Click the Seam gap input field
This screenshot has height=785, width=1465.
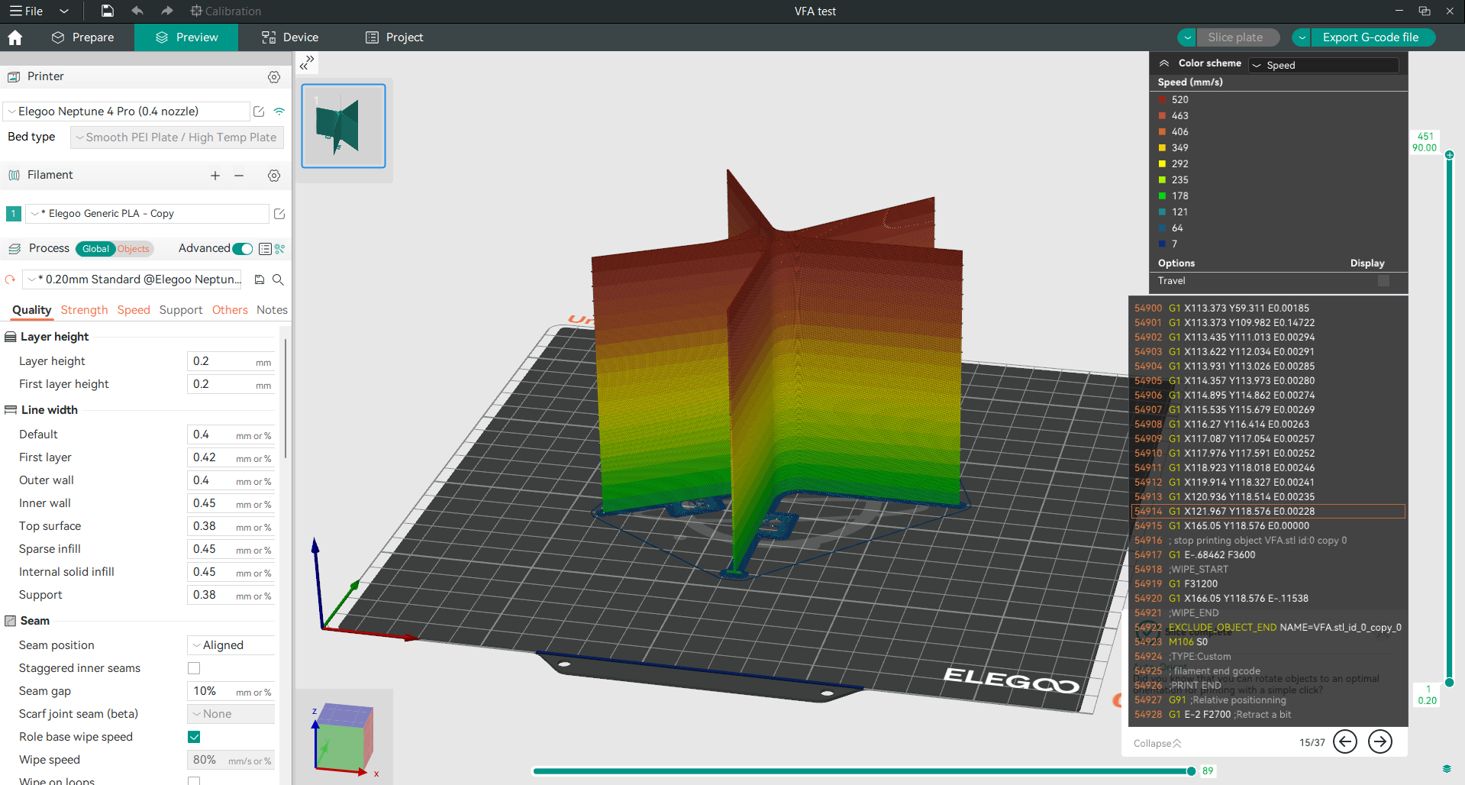coord(231,691)
